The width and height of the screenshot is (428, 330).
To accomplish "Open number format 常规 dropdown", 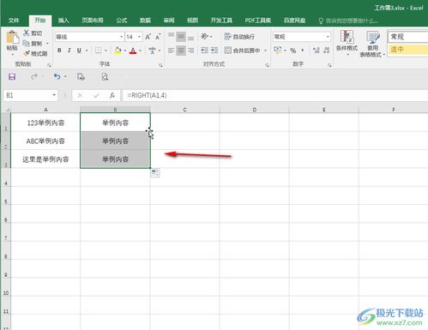I will tap(328, 37).
